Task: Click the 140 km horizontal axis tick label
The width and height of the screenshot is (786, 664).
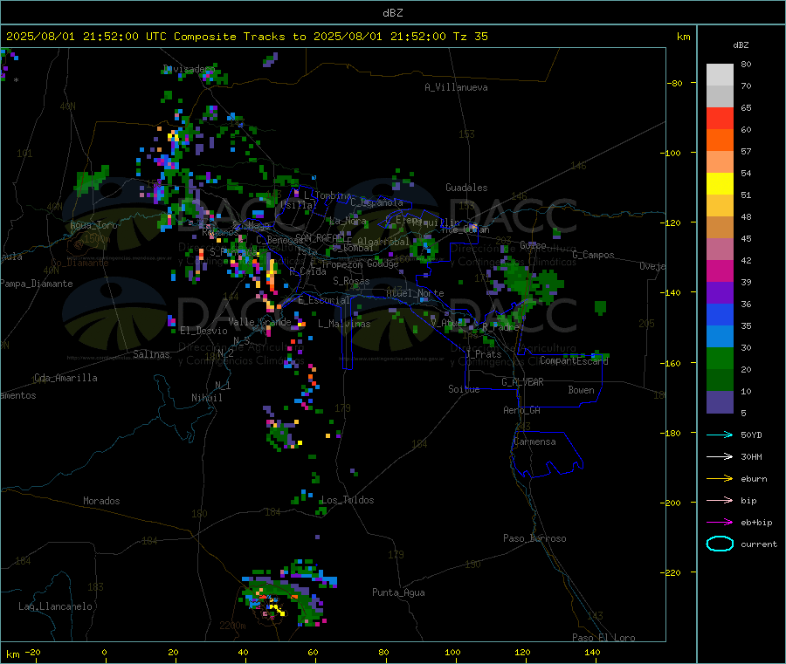Action: (x=592, y=652)
